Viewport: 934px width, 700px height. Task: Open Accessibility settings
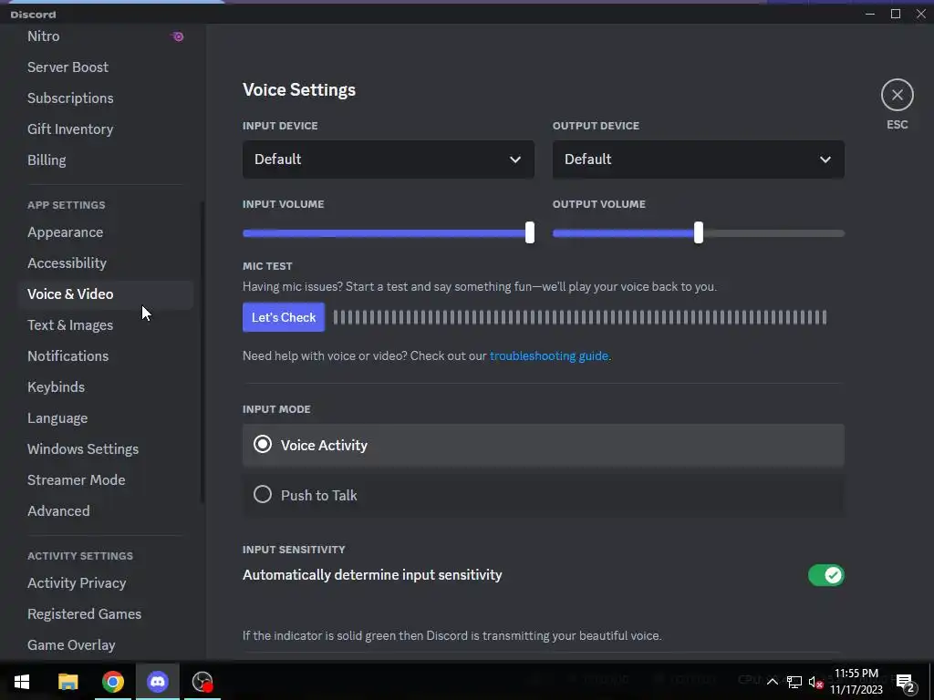tap(67, 263)
